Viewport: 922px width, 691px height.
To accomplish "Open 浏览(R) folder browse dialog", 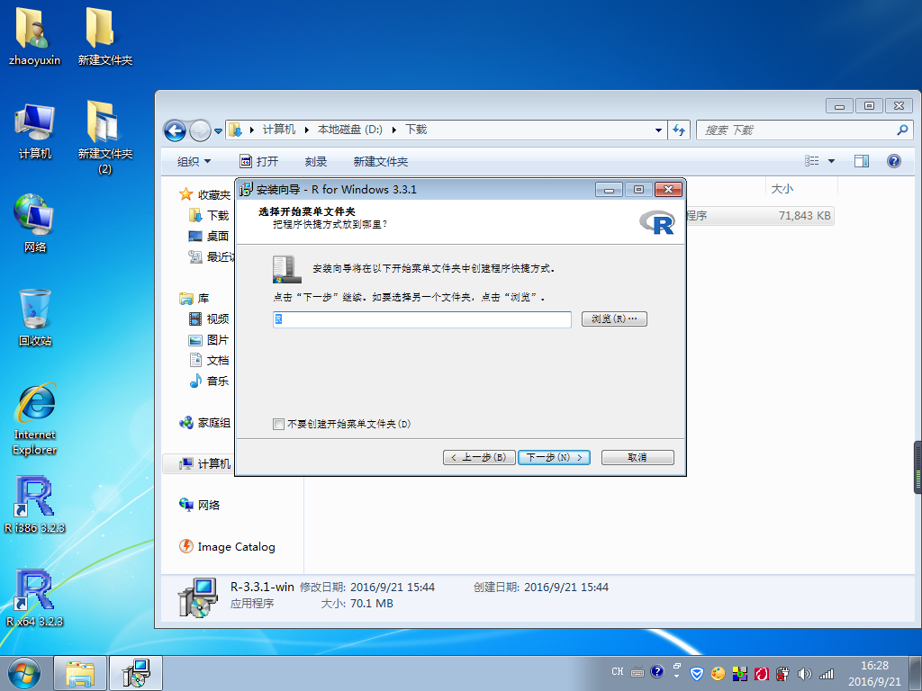I will (x=614, y=319).
